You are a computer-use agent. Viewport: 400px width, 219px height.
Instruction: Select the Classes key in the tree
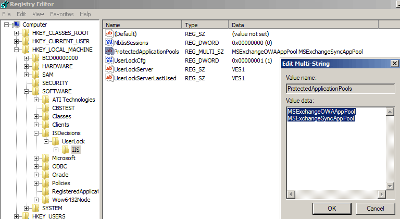coord(61,116)
